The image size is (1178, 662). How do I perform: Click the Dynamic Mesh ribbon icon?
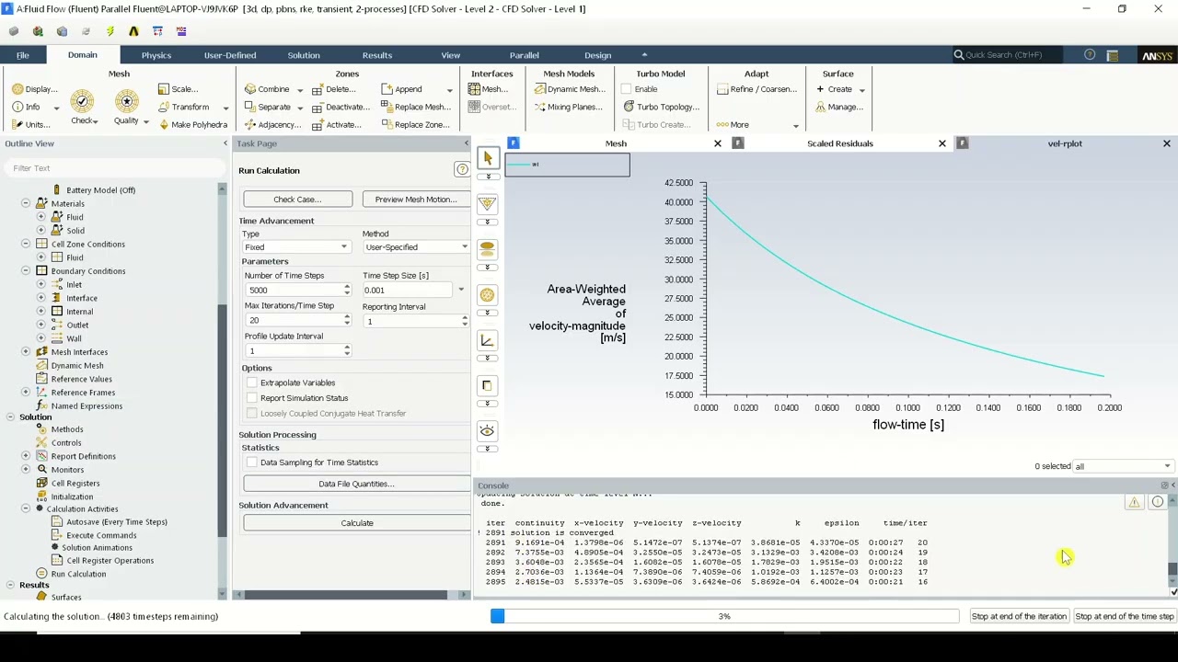pyautogui.click(x=540, y=89)
